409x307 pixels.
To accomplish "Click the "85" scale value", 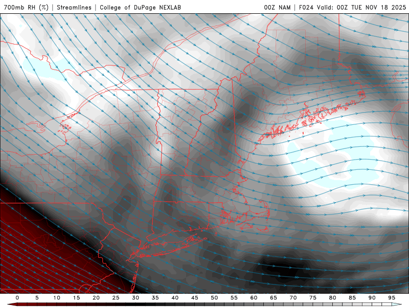I will coord(352,298).
